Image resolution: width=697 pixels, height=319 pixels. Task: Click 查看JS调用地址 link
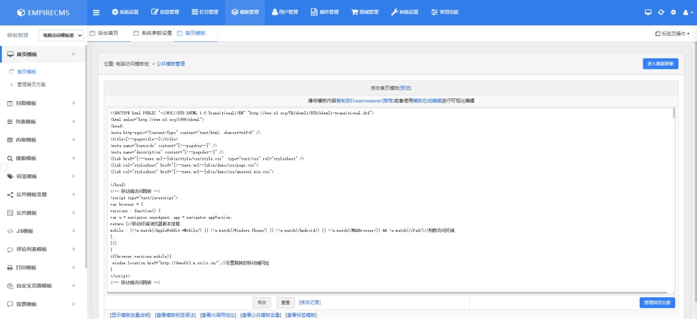(219, 315)
